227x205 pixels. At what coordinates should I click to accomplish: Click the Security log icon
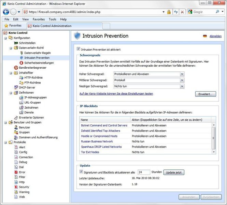(16, 187)
